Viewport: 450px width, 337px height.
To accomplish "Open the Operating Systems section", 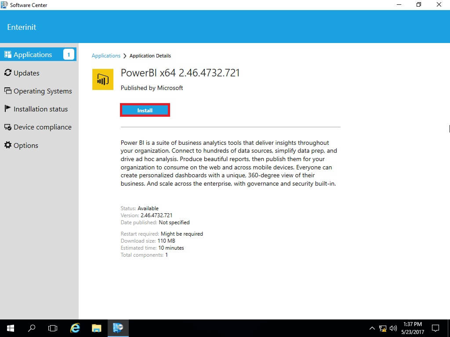I will pos(38,91).
